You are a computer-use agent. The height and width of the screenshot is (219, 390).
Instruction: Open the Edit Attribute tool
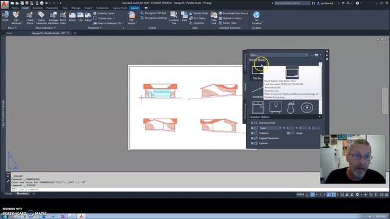coord(16,18)
